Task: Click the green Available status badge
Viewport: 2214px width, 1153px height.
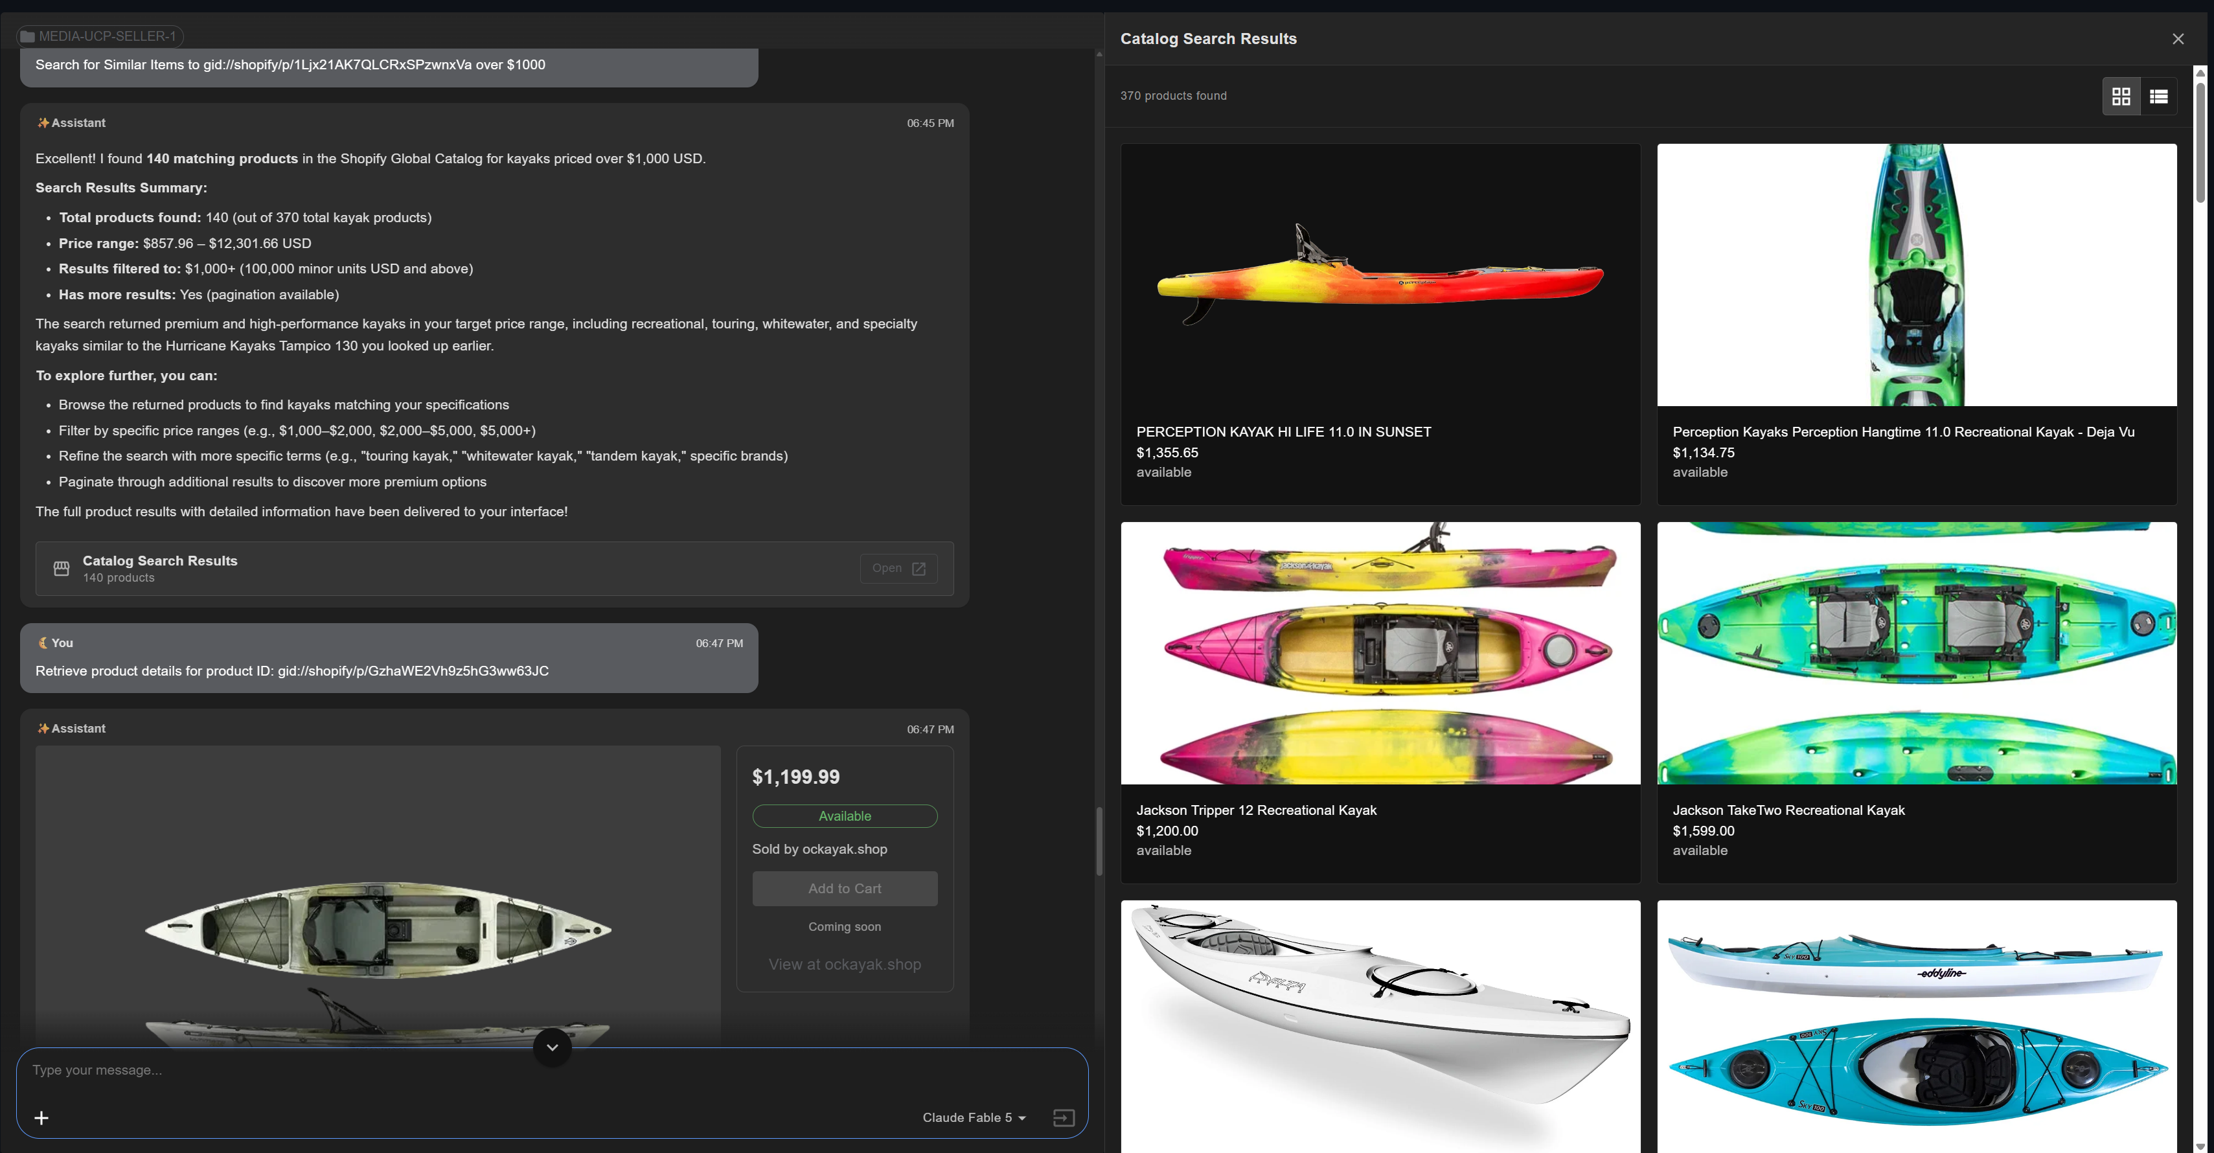Action: pyautogui.click(x=844, y=816)
